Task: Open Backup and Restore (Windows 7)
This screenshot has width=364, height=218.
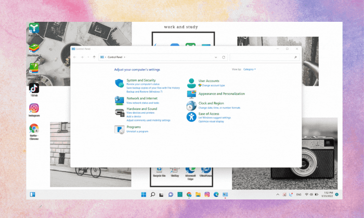Action: pos(145,91)
